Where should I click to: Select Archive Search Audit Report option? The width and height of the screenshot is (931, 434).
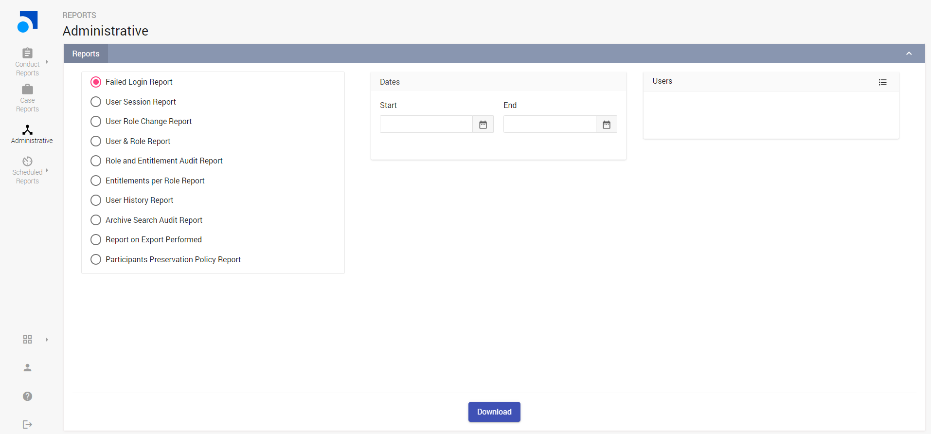click(146, 220)
